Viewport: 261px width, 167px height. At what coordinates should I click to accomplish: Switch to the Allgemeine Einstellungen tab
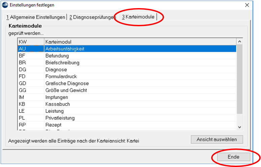click(36, 17)
